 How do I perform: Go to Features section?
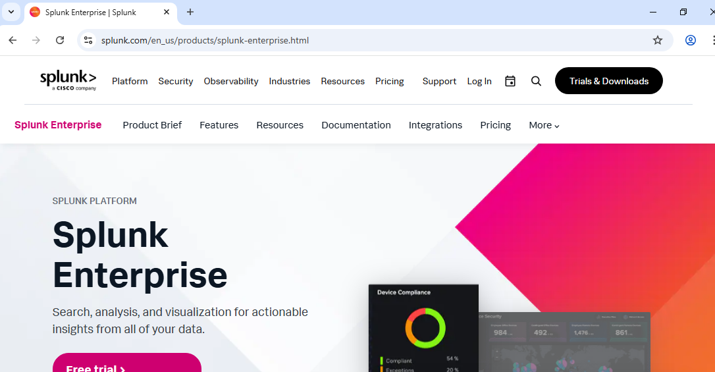[219, 125]
